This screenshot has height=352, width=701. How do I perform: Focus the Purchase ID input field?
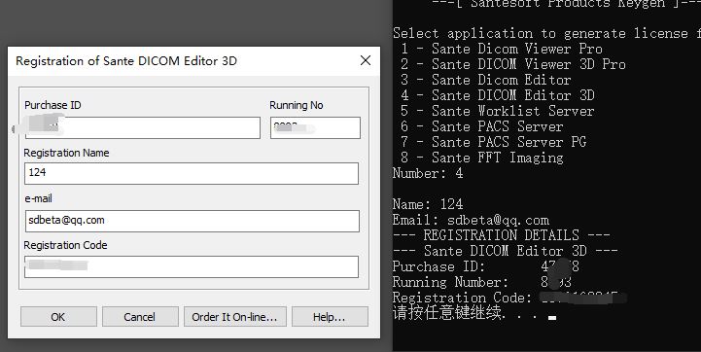143,128
